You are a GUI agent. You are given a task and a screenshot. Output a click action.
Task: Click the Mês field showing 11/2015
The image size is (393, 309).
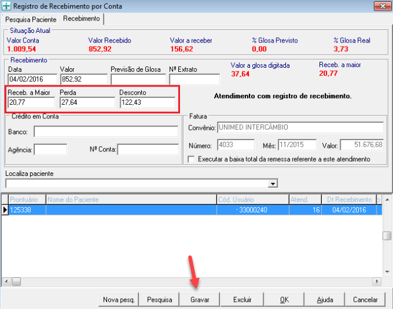pyautogui.click(x=297, y=145)
